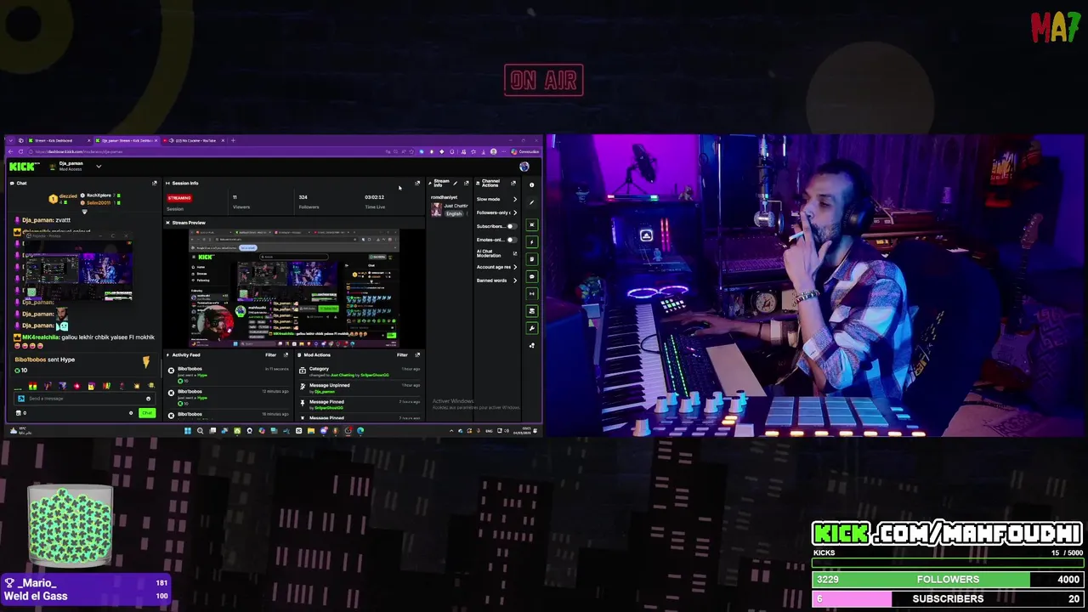Click the English language tag in Stream Info
Viewport: 1088px width, 612px height.
point(454,213)
